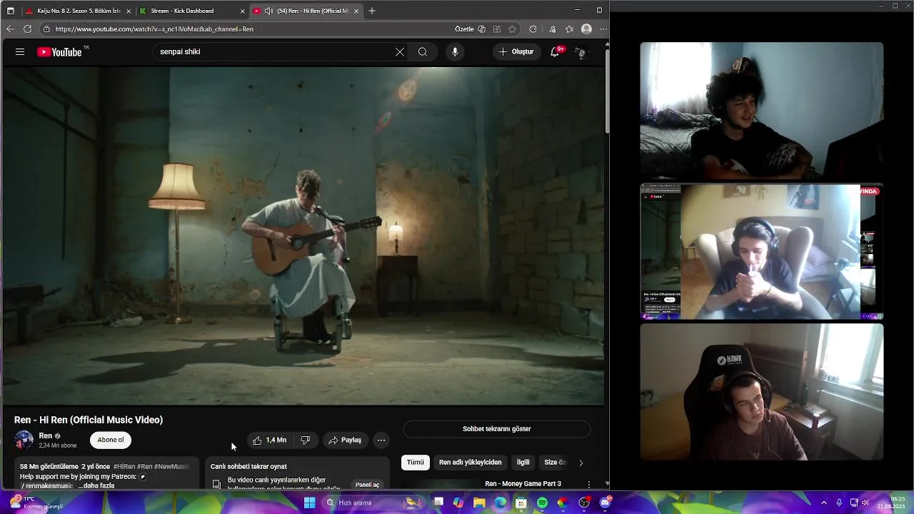The height and width of the screenshot is (514, 914).
Task: Click the browser address bar URL
Action: [154, 29]
